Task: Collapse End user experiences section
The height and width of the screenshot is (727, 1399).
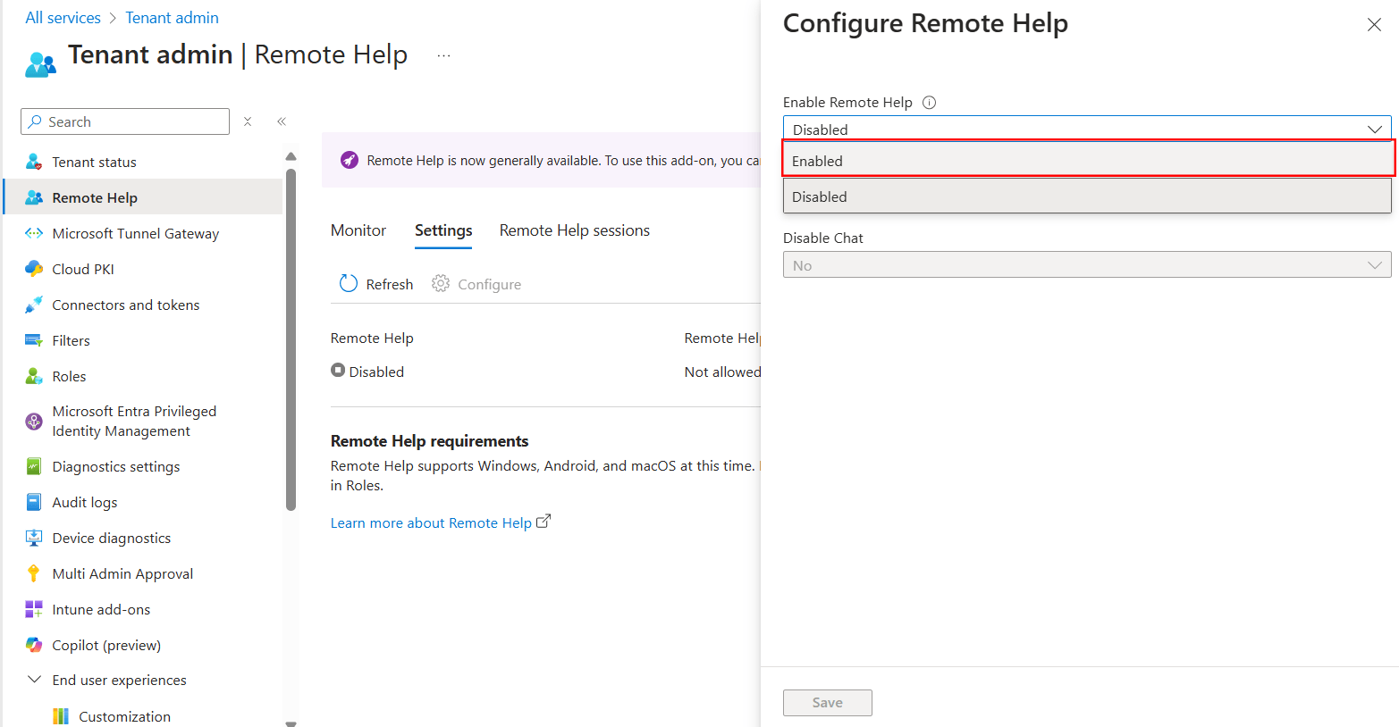Action: [34, 680]
